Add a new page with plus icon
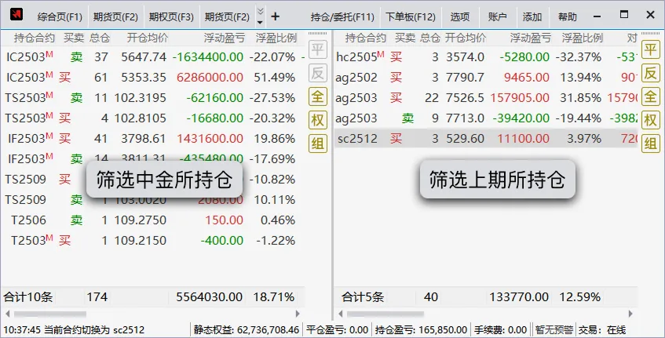Image resolution: width=665 pixels, height=338 pixels. [276, 16]
